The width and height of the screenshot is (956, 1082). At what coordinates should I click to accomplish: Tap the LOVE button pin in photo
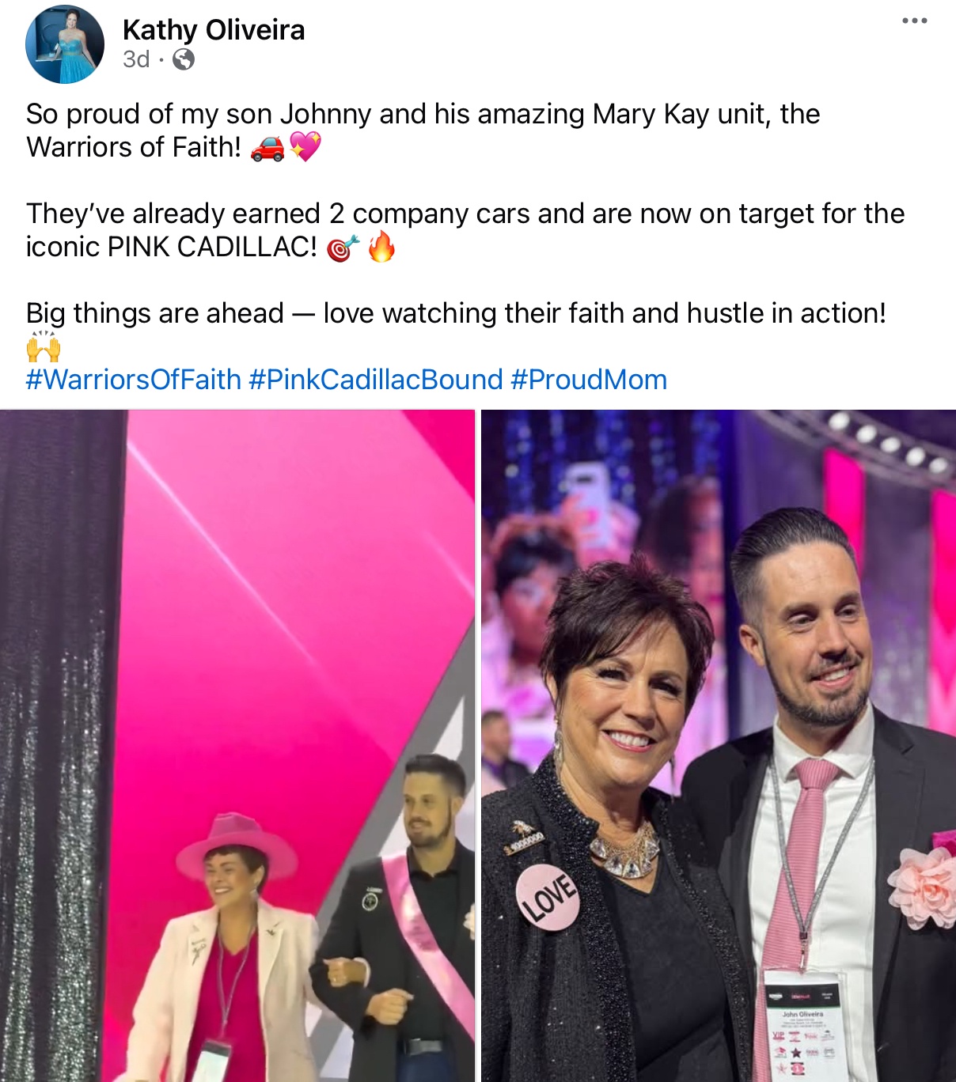547,897
